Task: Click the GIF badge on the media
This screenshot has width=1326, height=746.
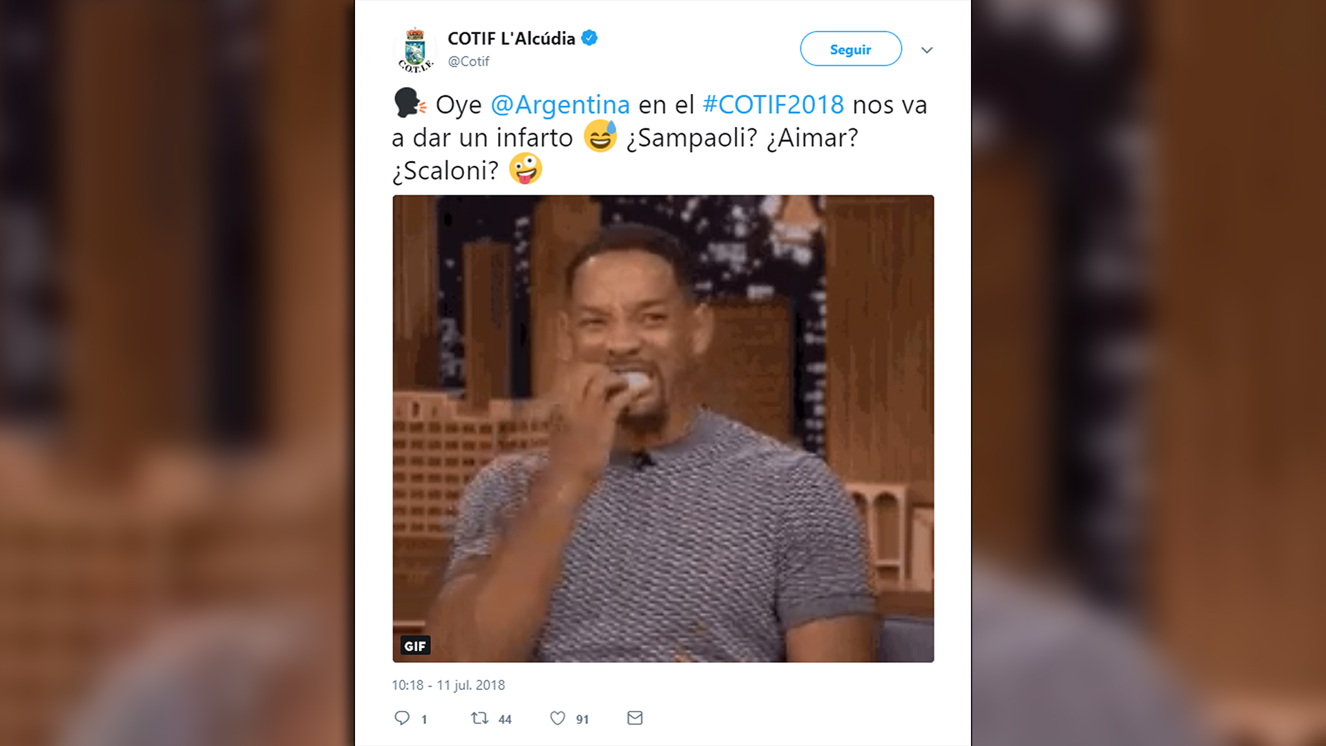Action: (415, 646)
